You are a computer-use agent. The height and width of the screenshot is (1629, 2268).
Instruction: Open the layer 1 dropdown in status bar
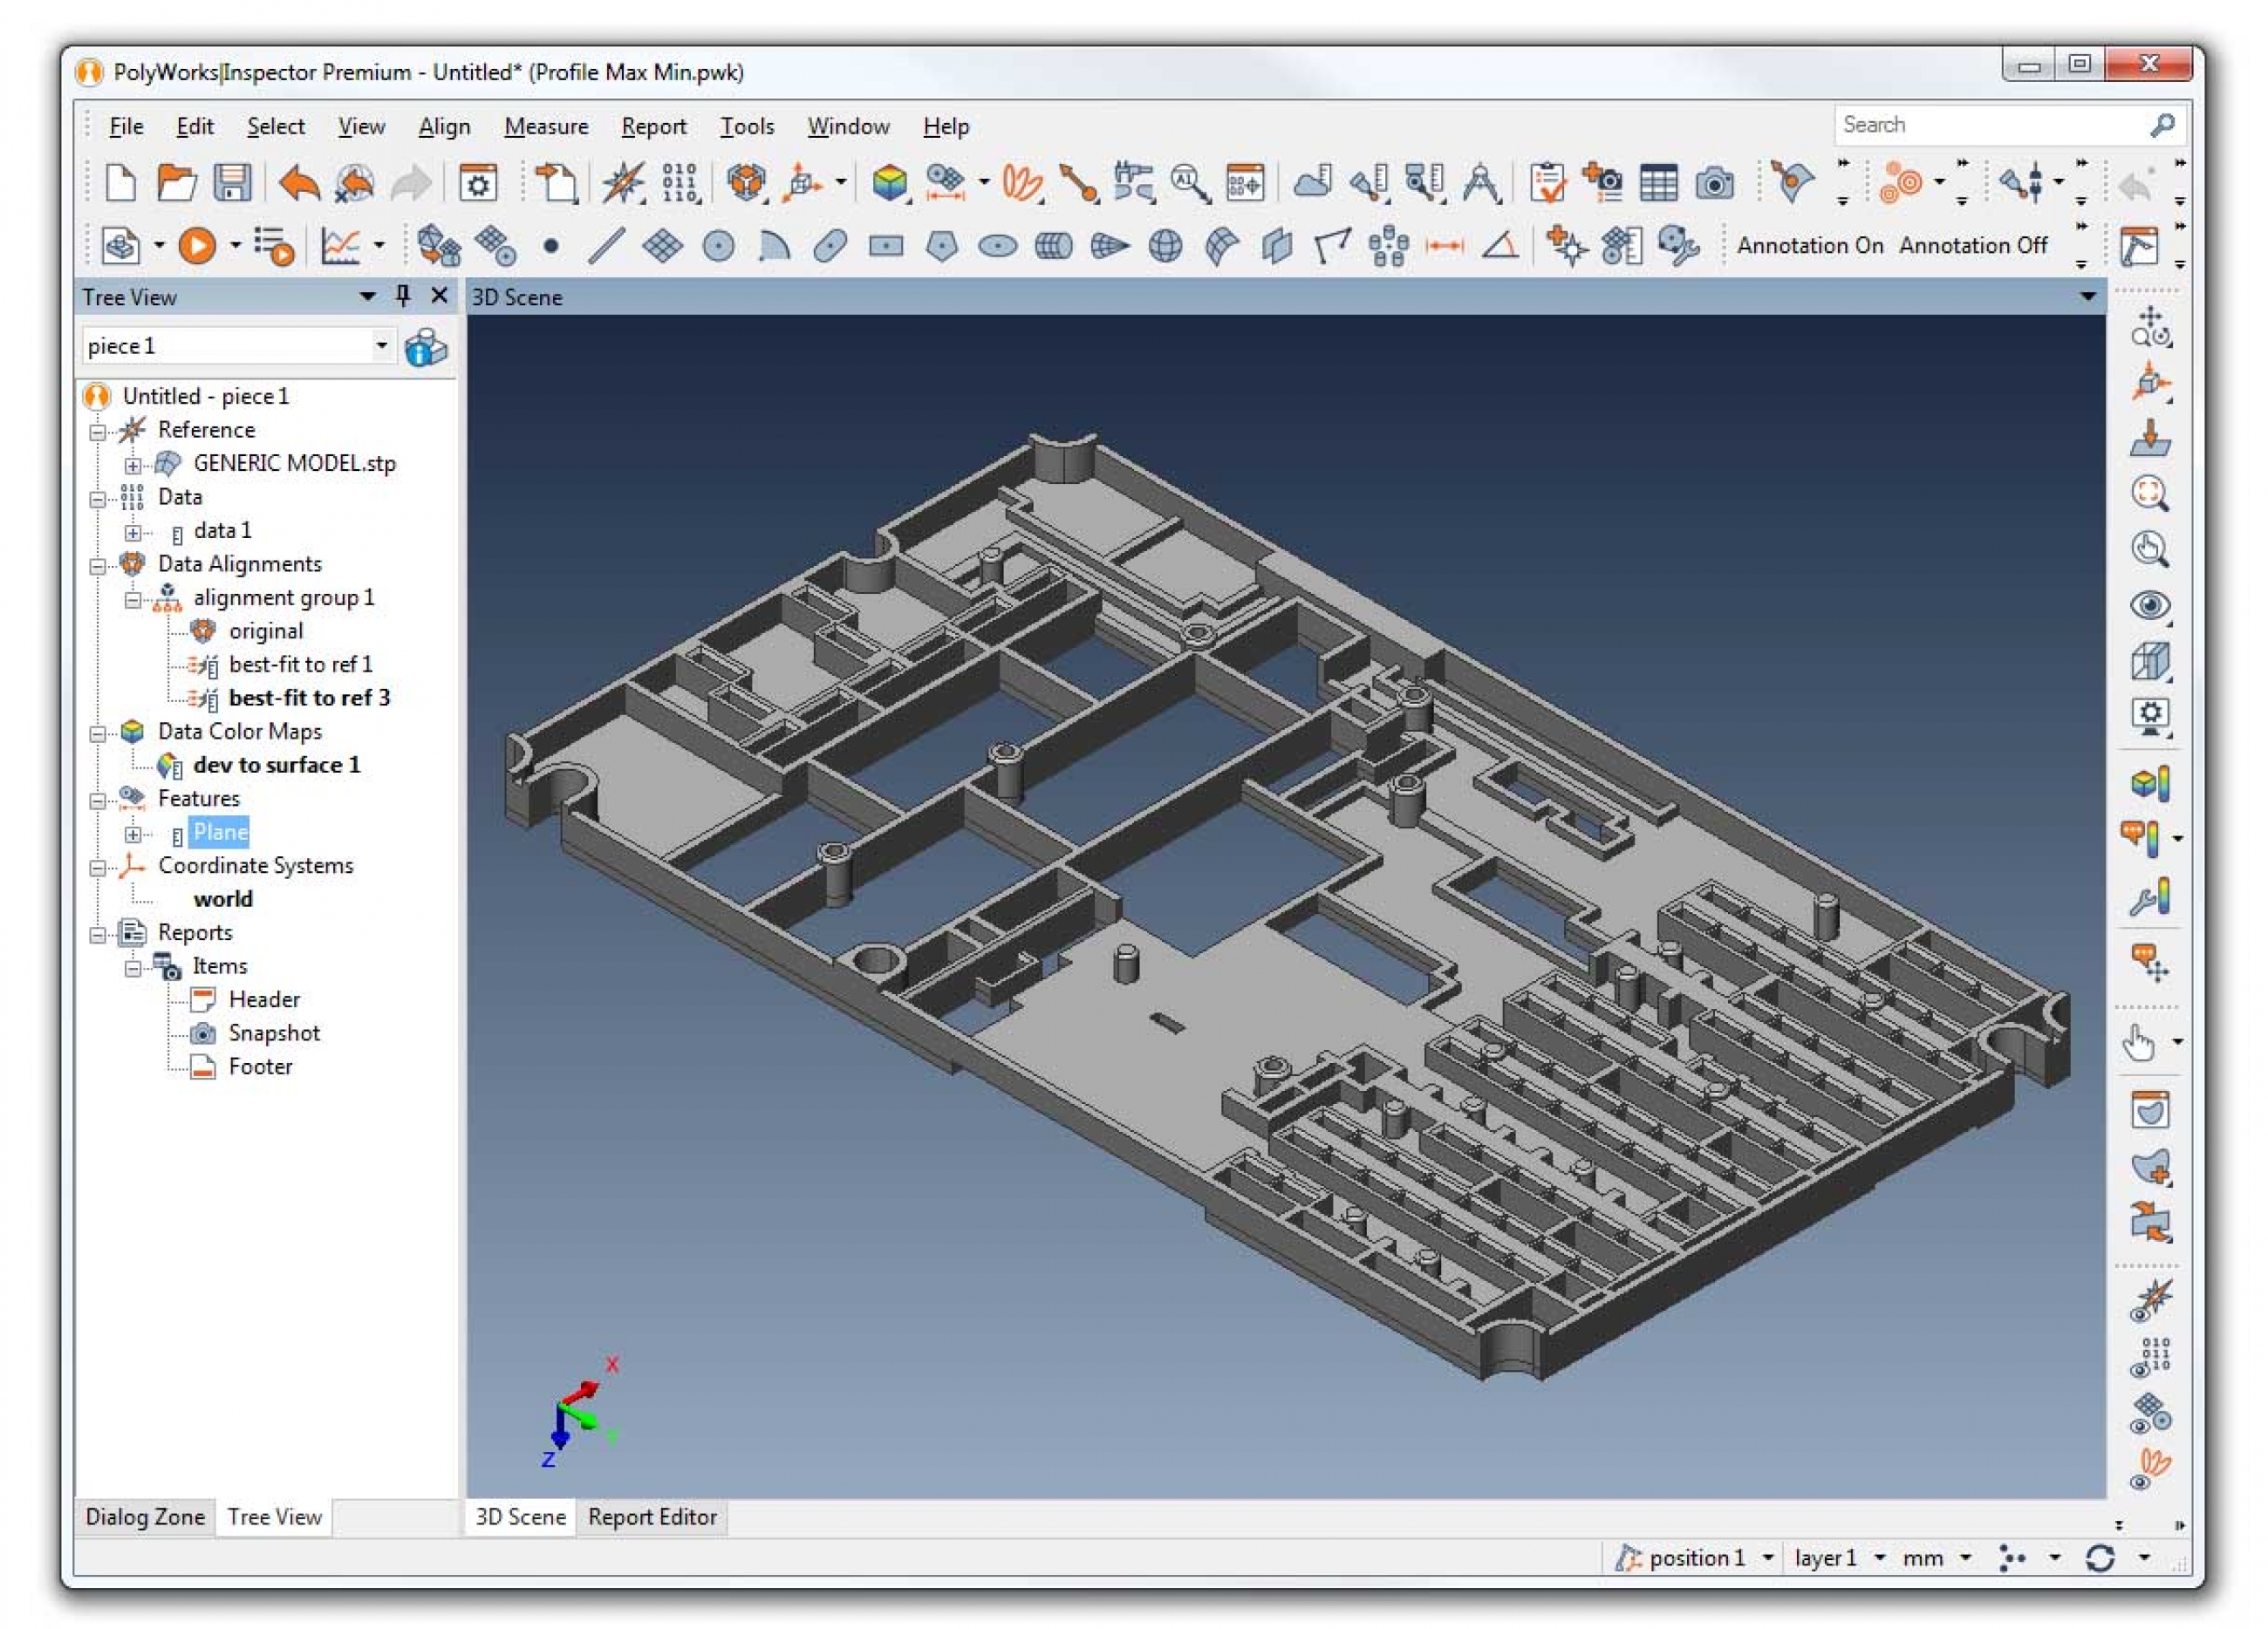tap(1879, 1558)
